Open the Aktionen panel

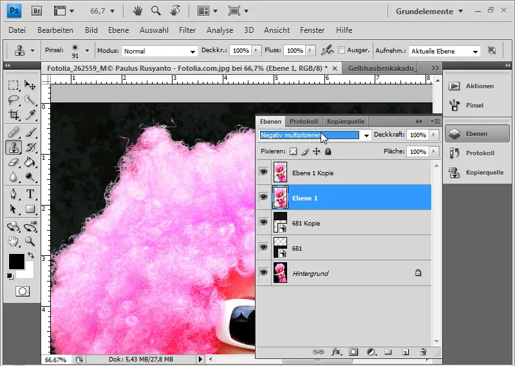pyautogui.click(x=476, y=86)
